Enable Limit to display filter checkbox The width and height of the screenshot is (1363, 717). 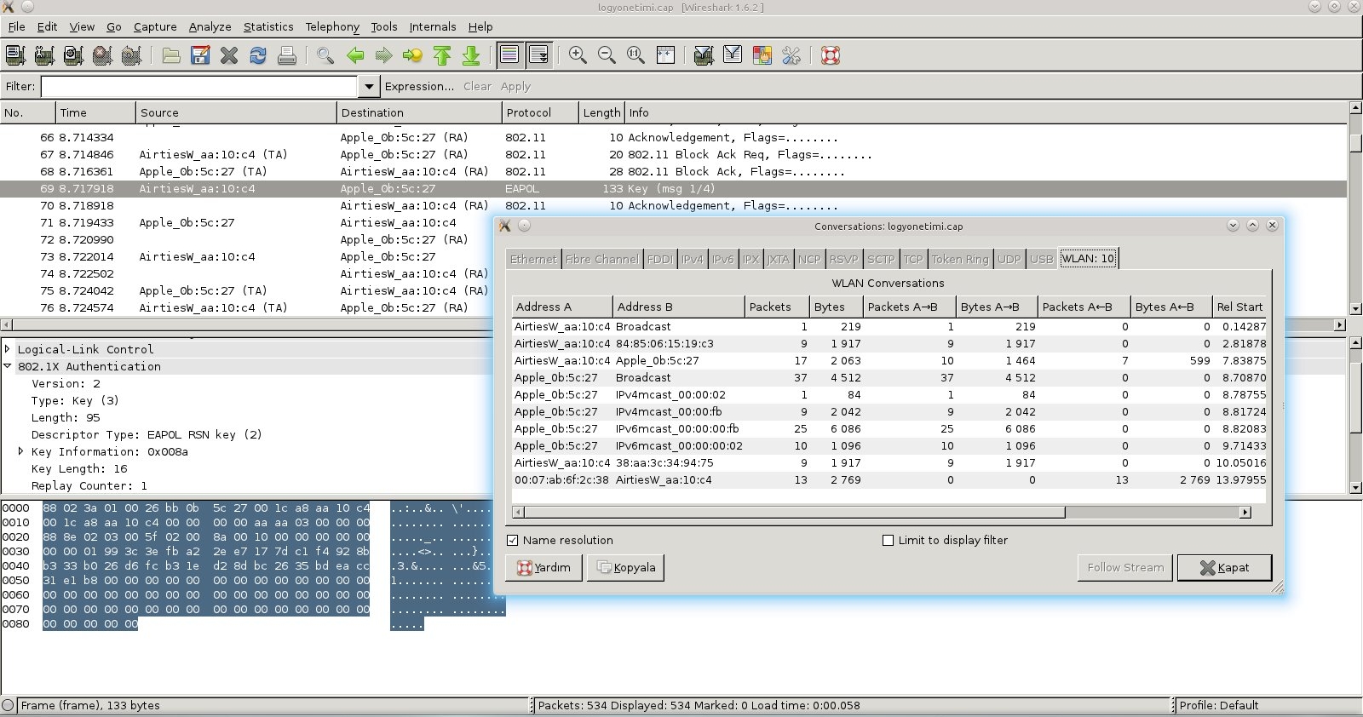tap(888, 540)
